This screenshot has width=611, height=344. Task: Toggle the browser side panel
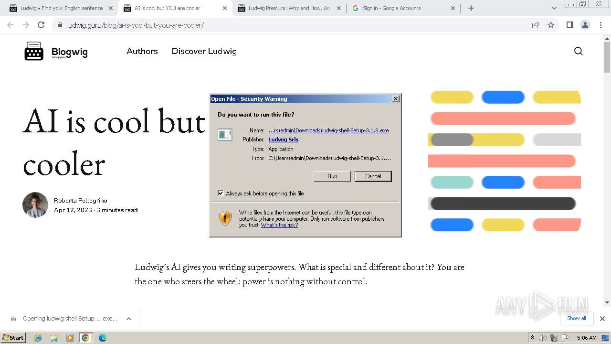(x=569, y=25)
